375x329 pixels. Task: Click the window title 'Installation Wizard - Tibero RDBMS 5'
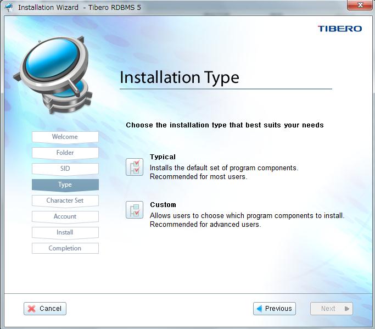click(80, 8)
